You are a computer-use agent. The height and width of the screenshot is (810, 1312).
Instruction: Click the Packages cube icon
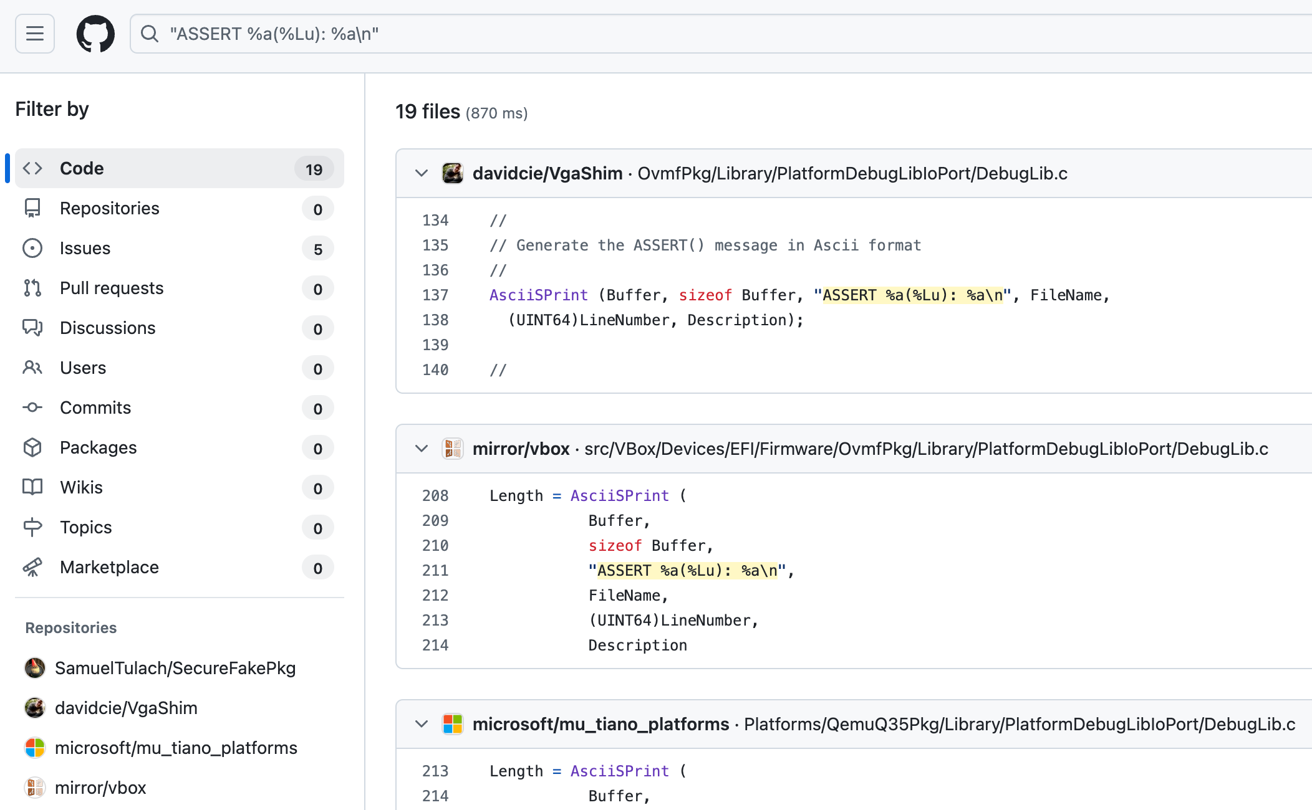click(x=32, y=447)
